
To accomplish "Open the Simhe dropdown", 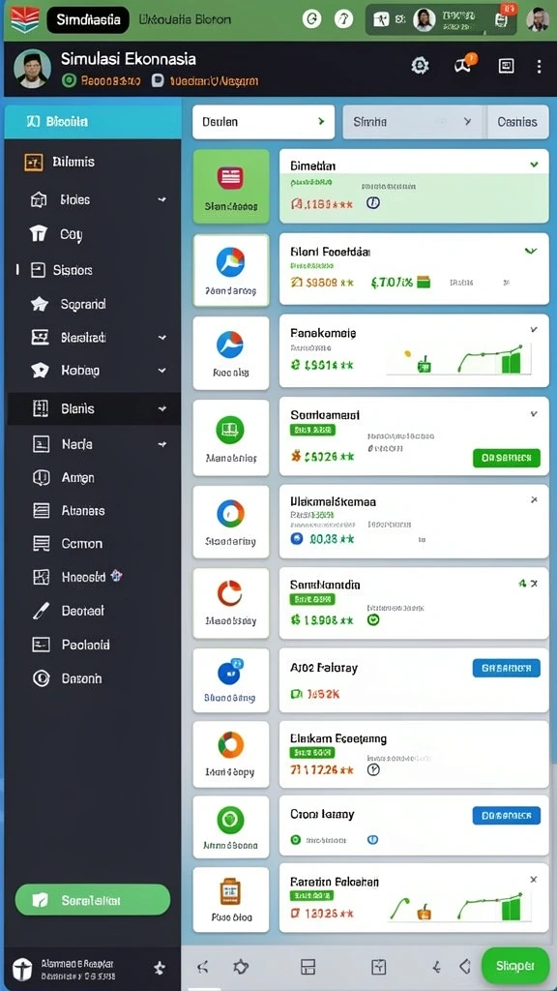I will [x=414, y=121].
